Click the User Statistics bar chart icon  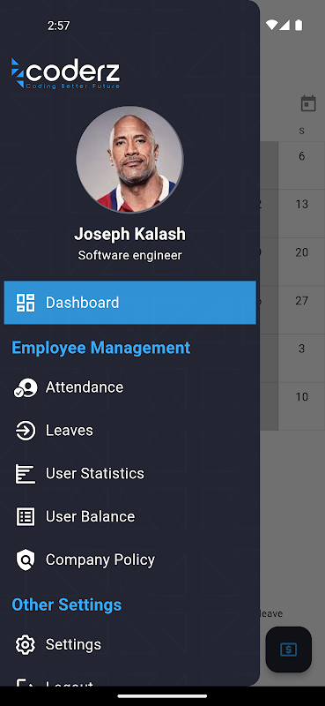coord(26,474)
